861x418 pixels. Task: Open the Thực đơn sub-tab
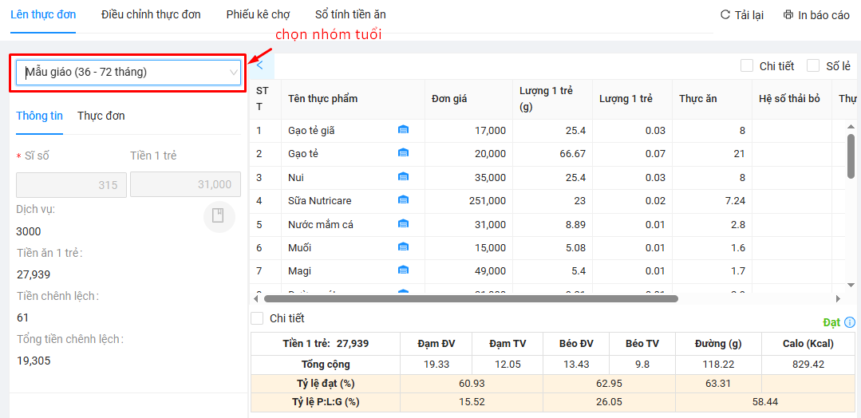[101, 116]
